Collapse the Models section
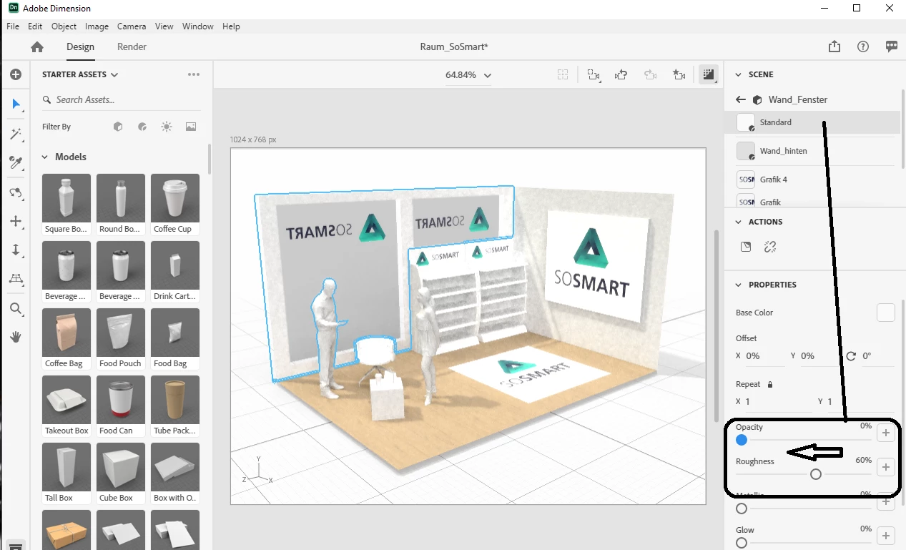The image size is (906, 550). (45, 157)
